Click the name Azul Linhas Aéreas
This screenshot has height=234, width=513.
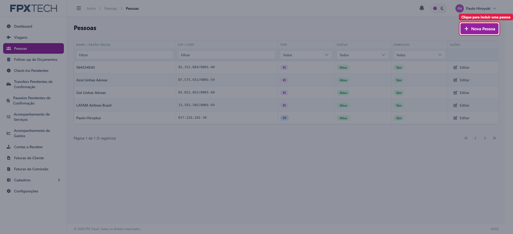[x=92, y=80]
